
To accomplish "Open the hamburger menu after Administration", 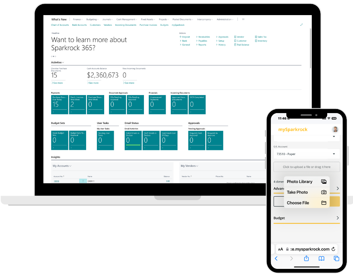I will tap(243, 20).
